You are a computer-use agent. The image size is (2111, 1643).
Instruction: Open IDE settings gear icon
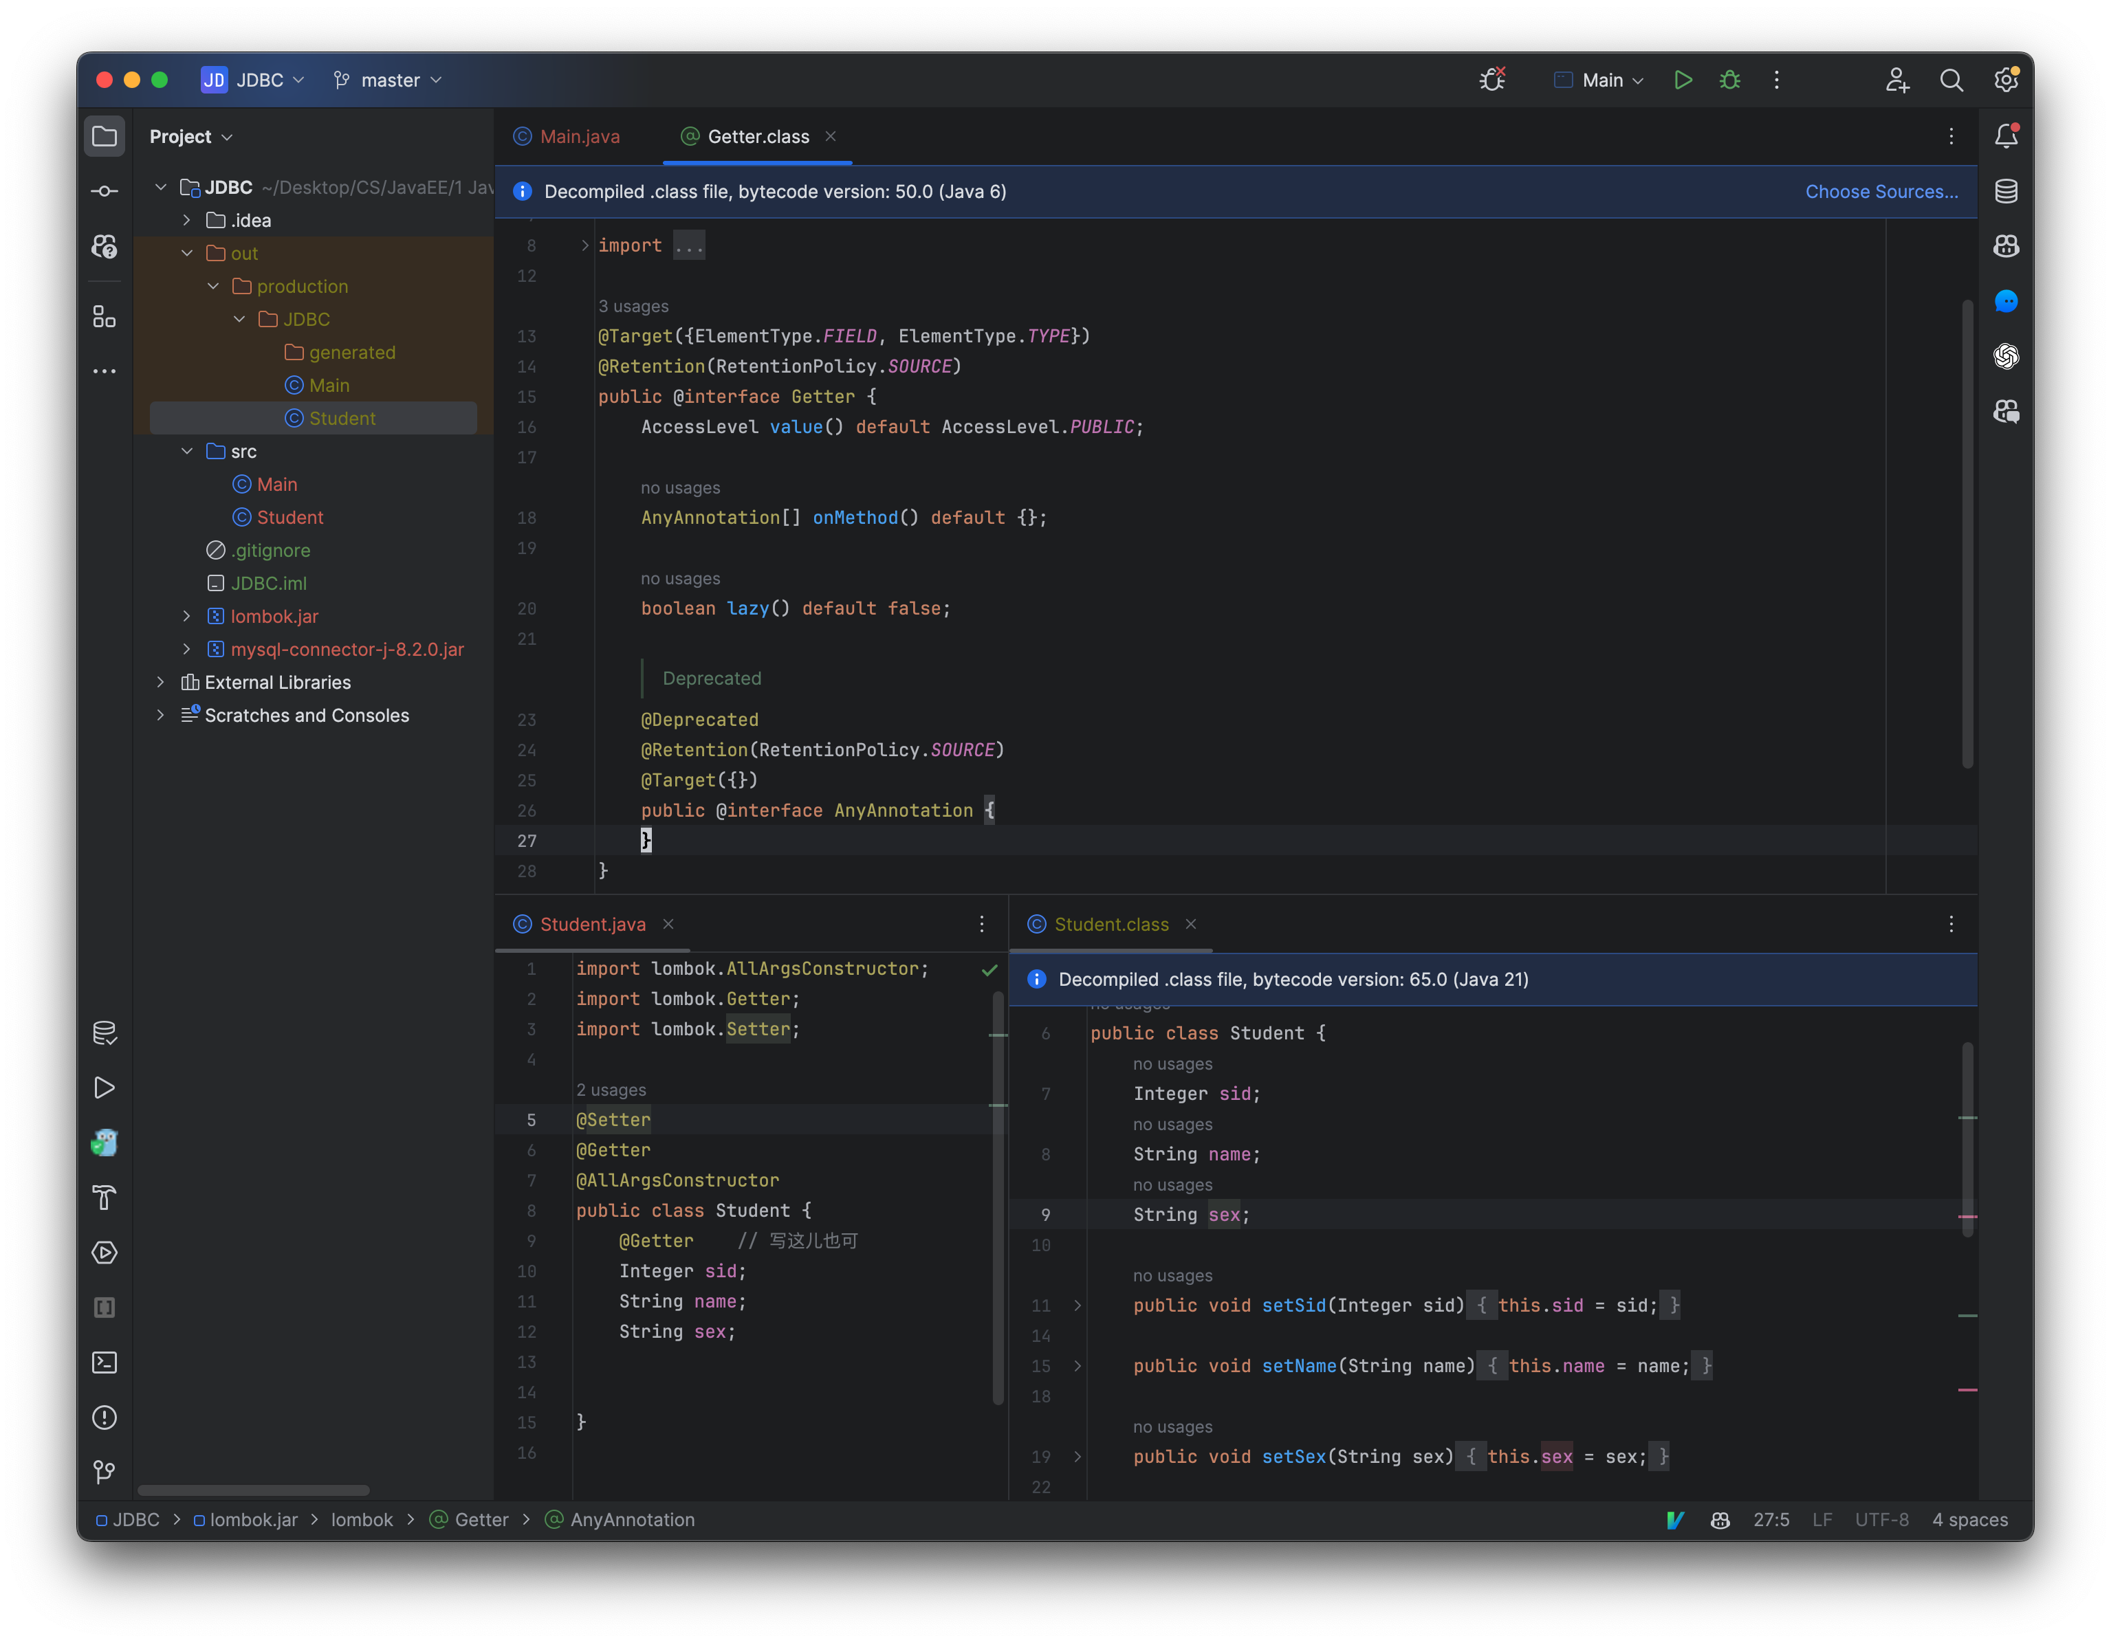[2006, 79]
